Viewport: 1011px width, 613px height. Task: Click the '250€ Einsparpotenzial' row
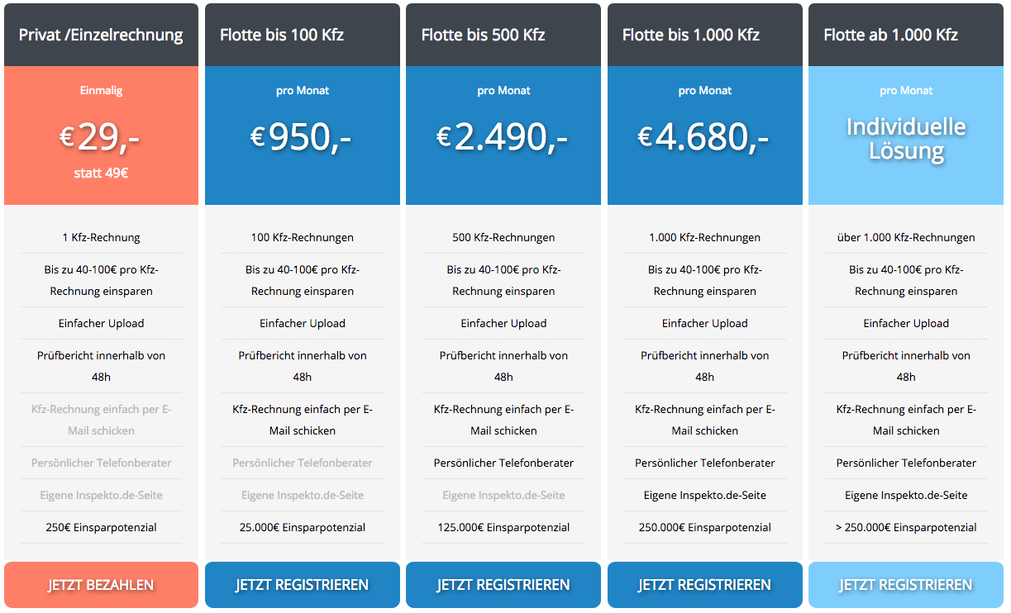(x=101, y=527)
